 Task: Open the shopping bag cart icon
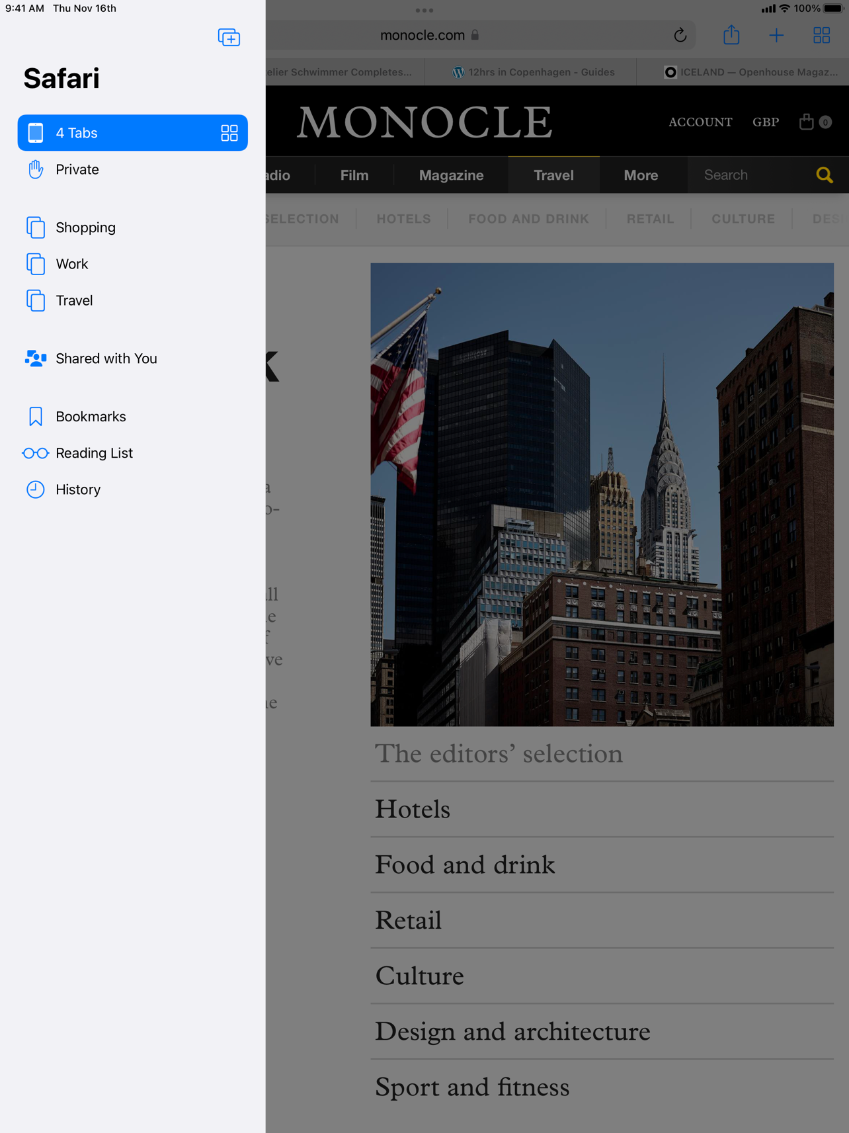point(806,121)
